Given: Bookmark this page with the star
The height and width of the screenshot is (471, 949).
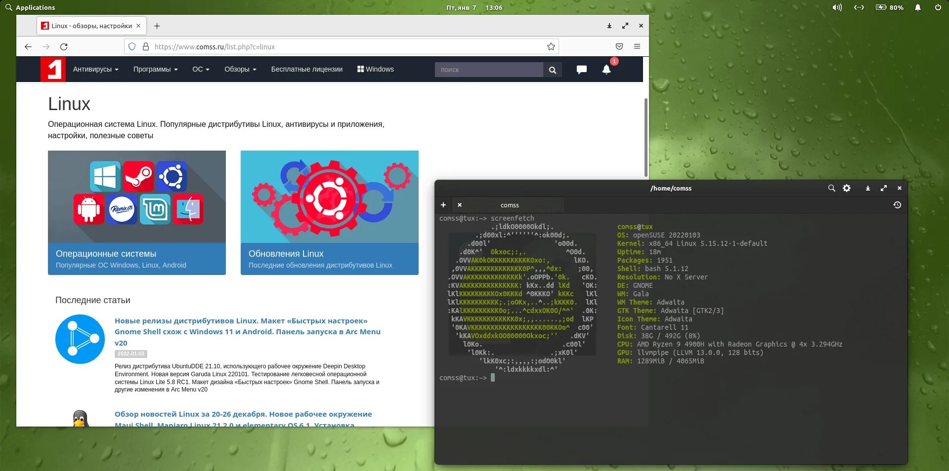Looking at the screenshot, I should pos(551,46).
